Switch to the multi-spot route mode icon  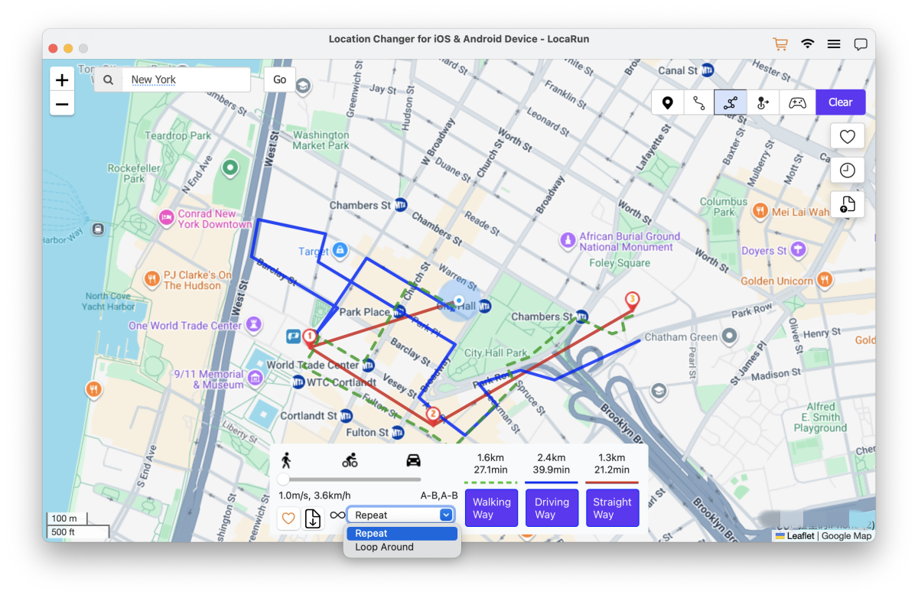tap(731, 102)
